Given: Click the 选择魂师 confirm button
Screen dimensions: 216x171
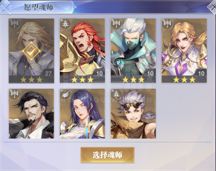Looking at the screenshot, I should tap(107, 155).
